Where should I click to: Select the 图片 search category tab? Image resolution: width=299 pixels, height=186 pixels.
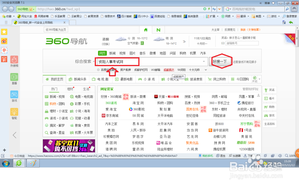132,53
